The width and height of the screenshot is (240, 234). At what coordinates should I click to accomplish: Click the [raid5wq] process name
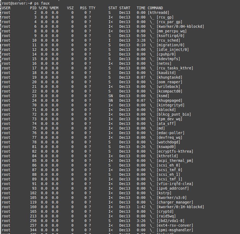[x=166, y=216]
